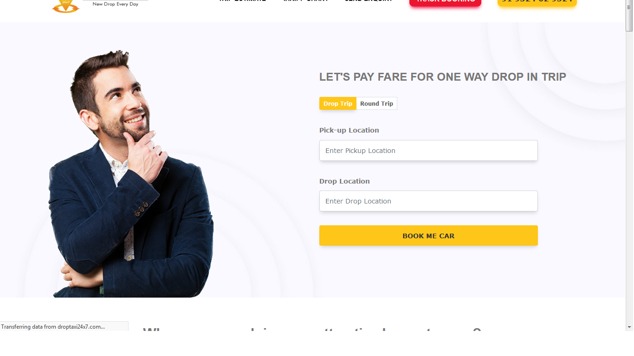Click the yellow phone number button
Viewport: 634px width, 356px height.
(x=537, y=2)
